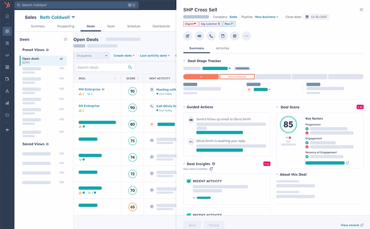Open the email compose icon

(x=199, y=36)
